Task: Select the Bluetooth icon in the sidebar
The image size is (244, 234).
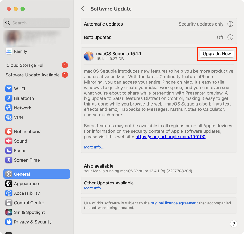Action: point(9,98)
